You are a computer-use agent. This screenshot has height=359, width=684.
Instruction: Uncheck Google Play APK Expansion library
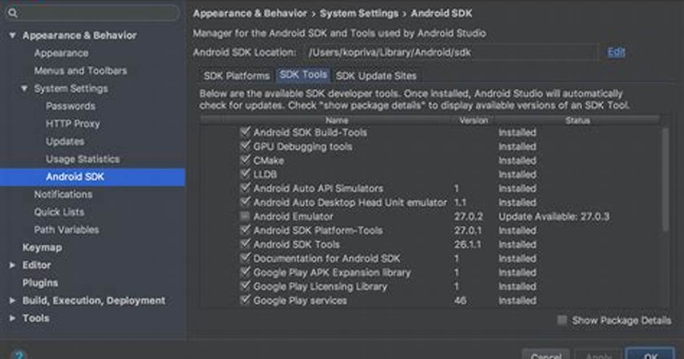tap(245, 272)
